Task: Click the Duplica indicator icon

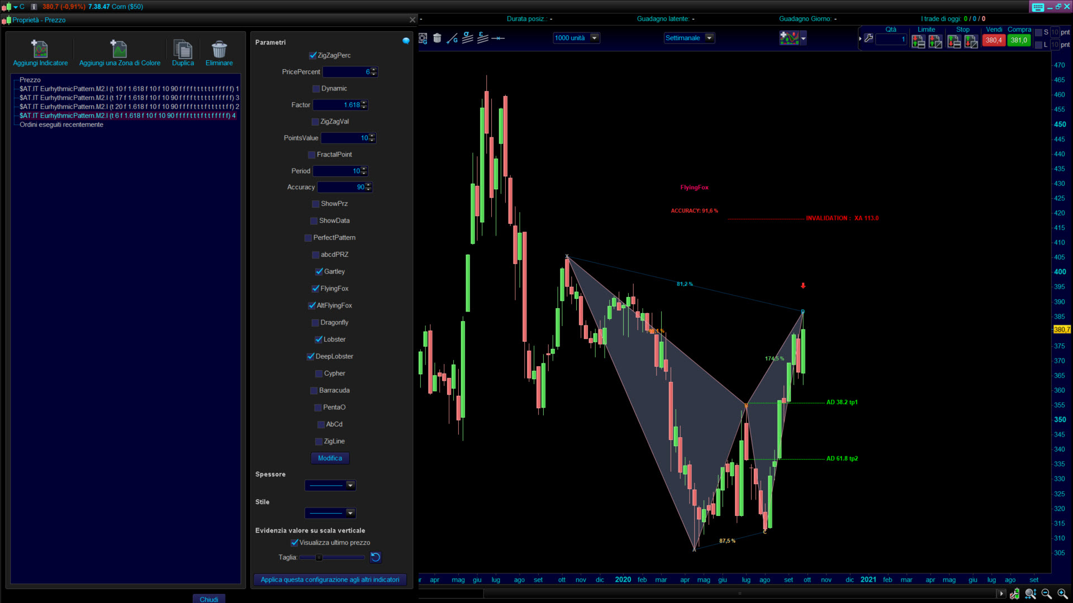Action: pos(183,49)
